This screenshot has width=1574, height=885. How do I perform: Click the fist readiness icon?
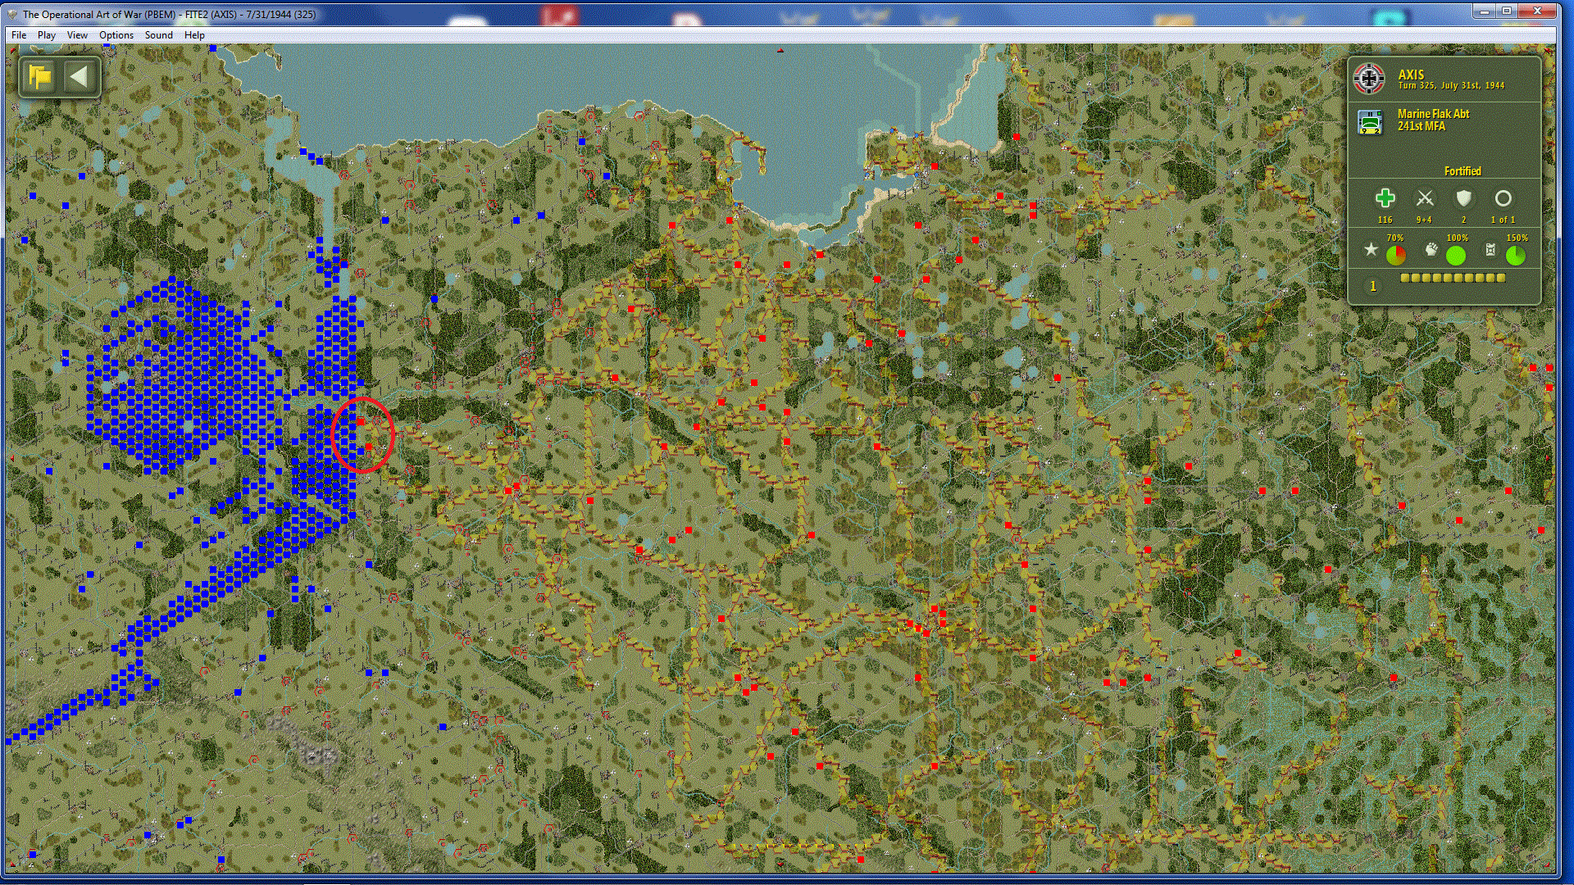click(x=1431, y=250)
